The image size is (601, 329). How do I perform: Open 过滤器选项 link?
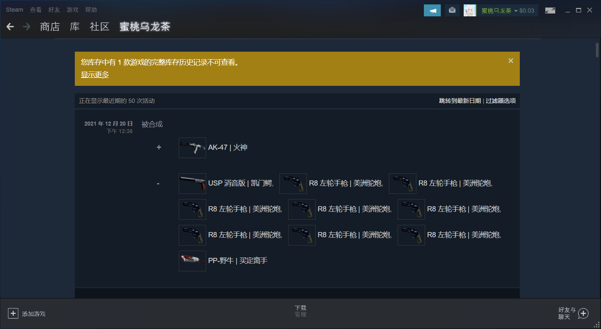pos(501,101)
